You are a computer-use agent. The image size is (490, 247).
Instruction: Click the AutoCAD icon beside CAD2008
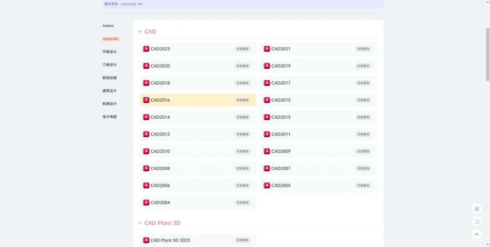point(146,168)
